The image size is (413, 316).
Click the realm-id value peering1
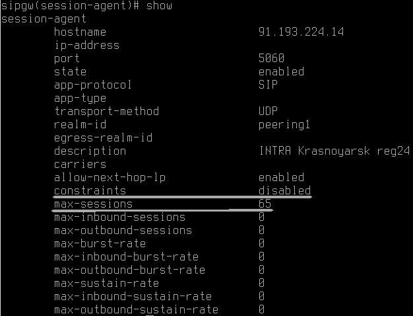pyautogui.click(x=284, y=125)
